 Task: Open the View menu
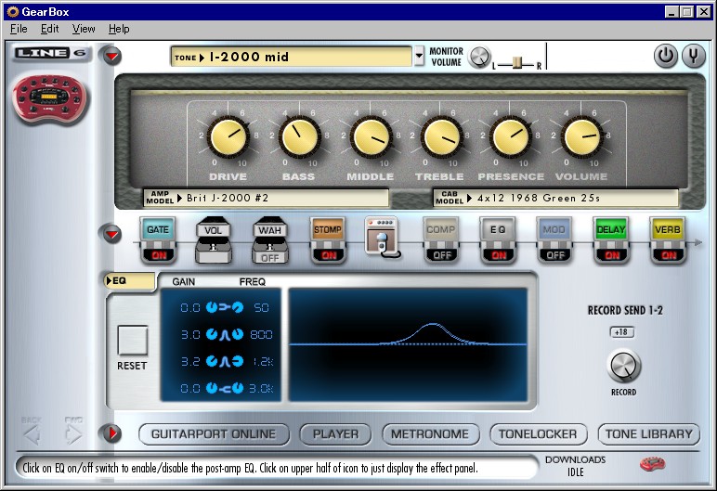(84, 29)
